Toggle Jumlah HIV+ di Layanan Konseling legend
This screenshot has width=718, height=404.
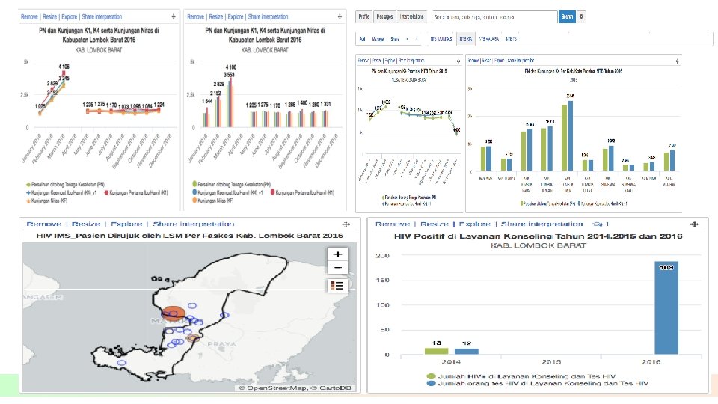click(521, 376)
